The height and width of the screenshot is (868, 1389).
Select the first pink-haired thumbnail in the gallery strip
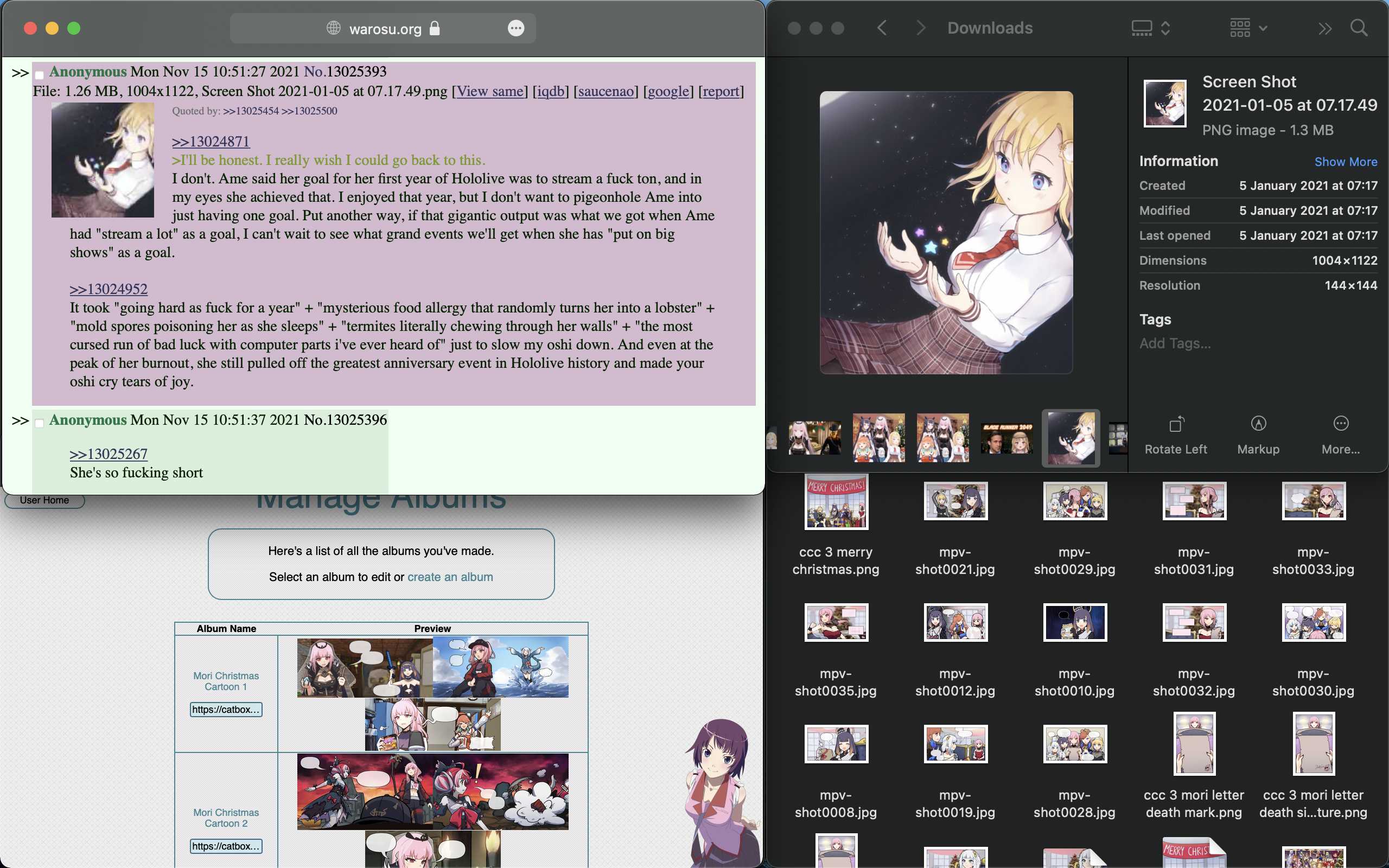(814, 438)
